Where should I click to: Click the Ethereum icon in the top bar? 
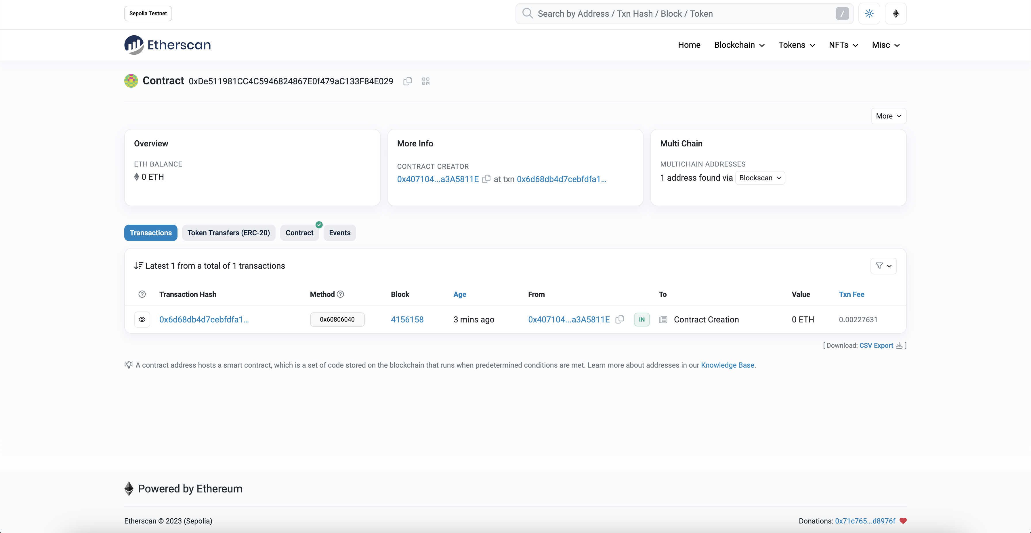click(896, 13)
